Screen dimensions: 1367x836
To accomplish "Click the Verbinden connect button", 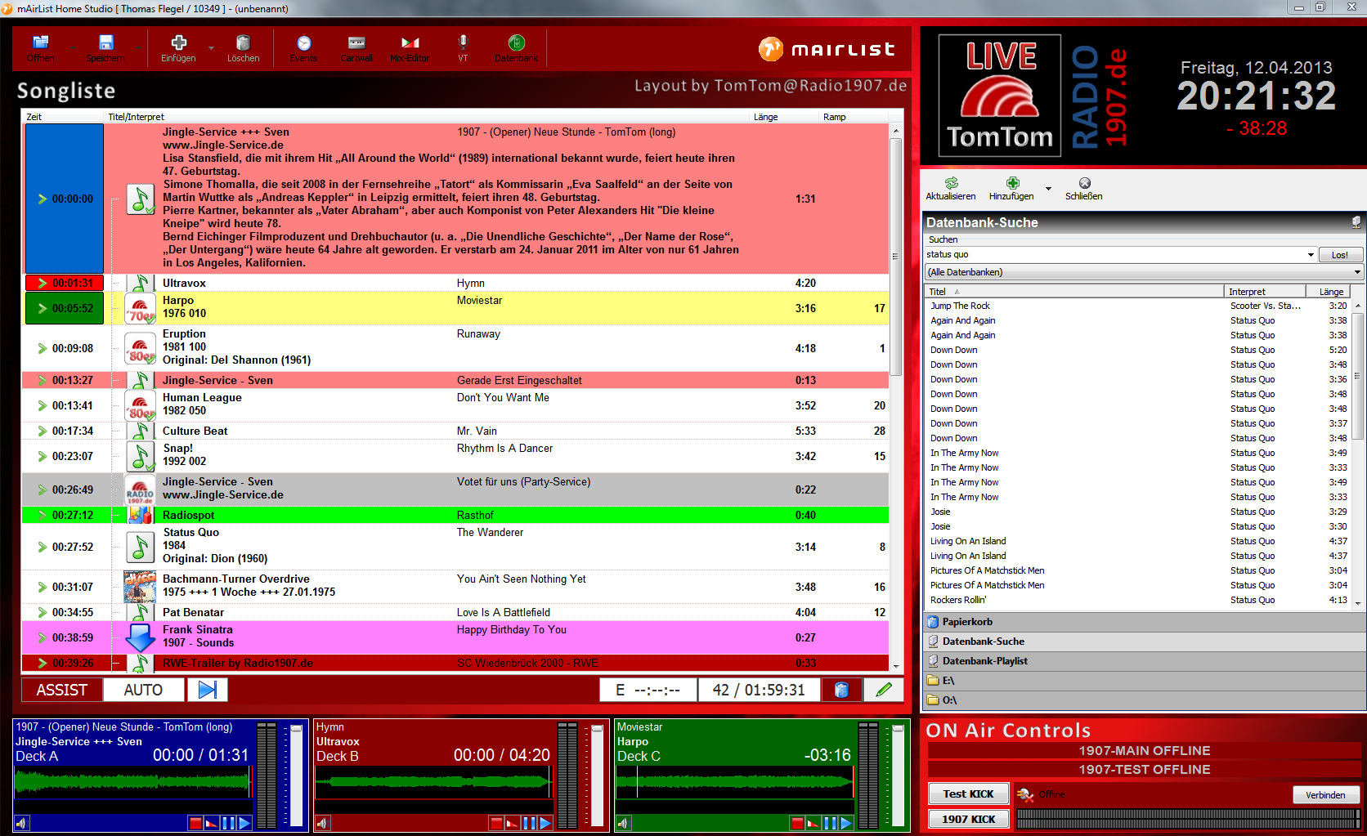I will pos(1325,795).
